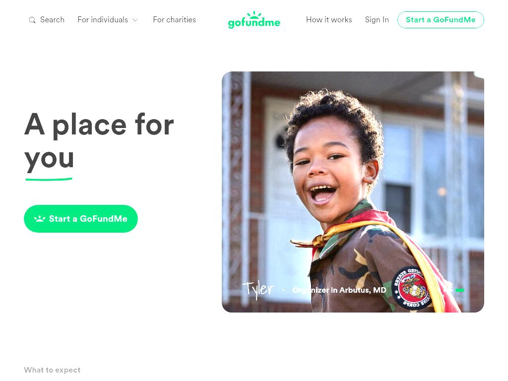This screenshot has height=381, width=508.
Task: Click the green underline beneath 'you'
Action: (x=49, y=179)
